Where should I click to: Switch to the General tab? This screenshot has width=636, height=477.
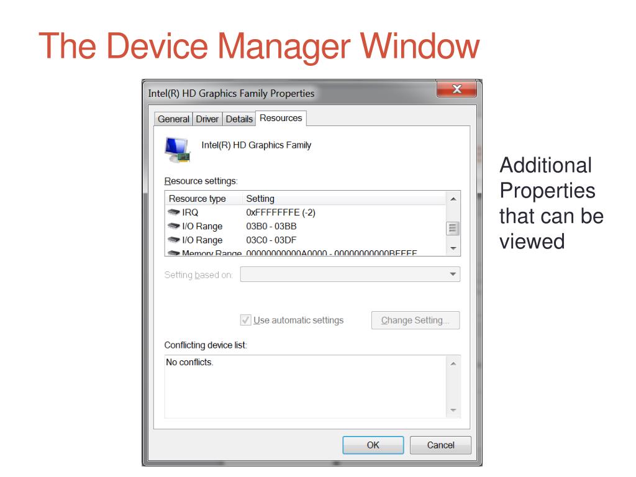pyautogui.click(x=173, y=119)
